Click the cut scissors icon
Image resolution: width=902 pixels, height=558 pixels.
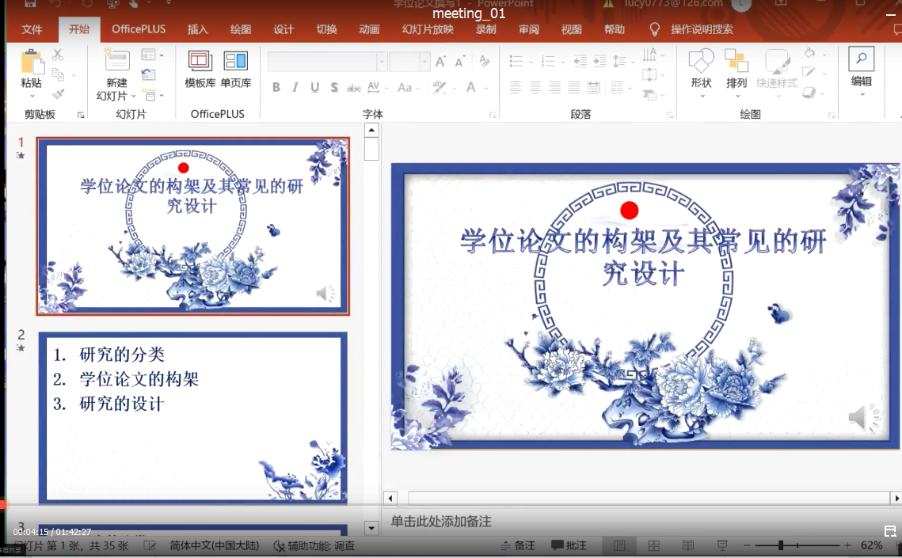[x=58, y=55]
